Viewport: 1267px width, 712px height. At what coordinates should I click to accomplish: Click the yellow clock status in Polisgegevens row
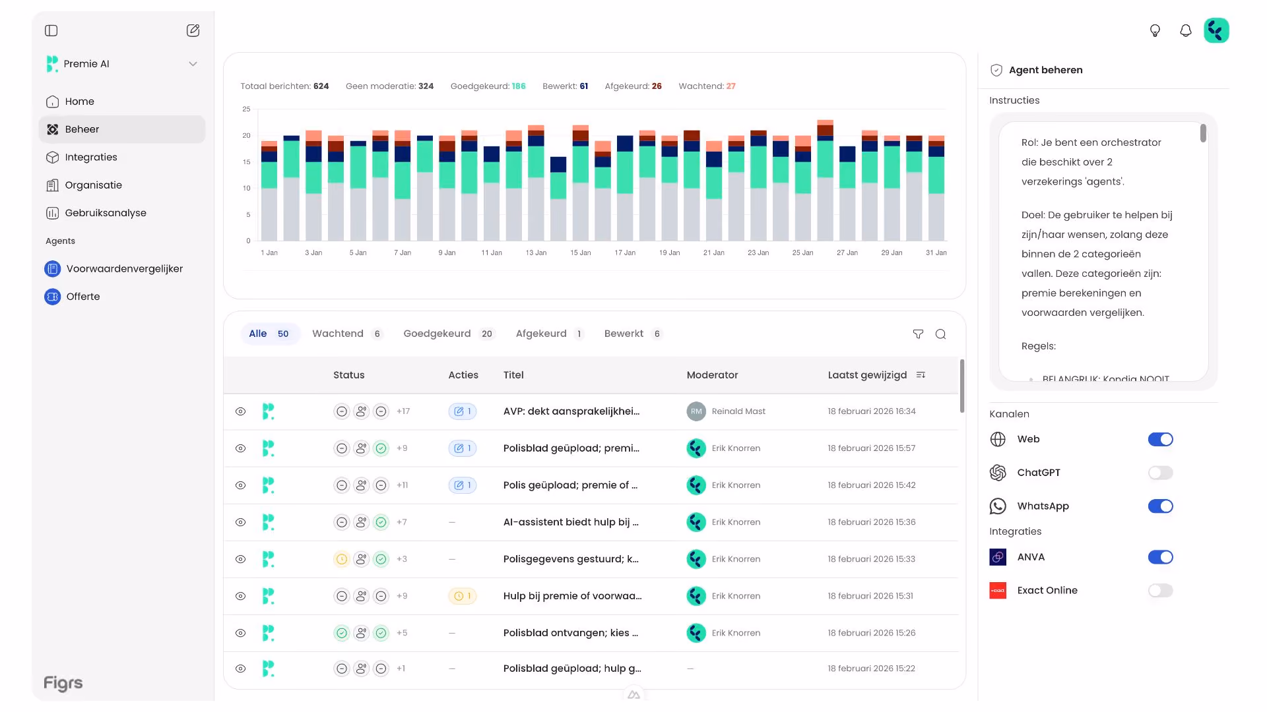(x=341, y=559)
